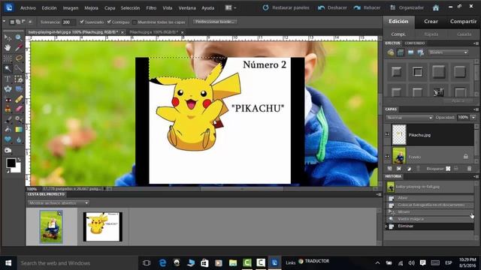Select the Smart Brush tool

19,119
